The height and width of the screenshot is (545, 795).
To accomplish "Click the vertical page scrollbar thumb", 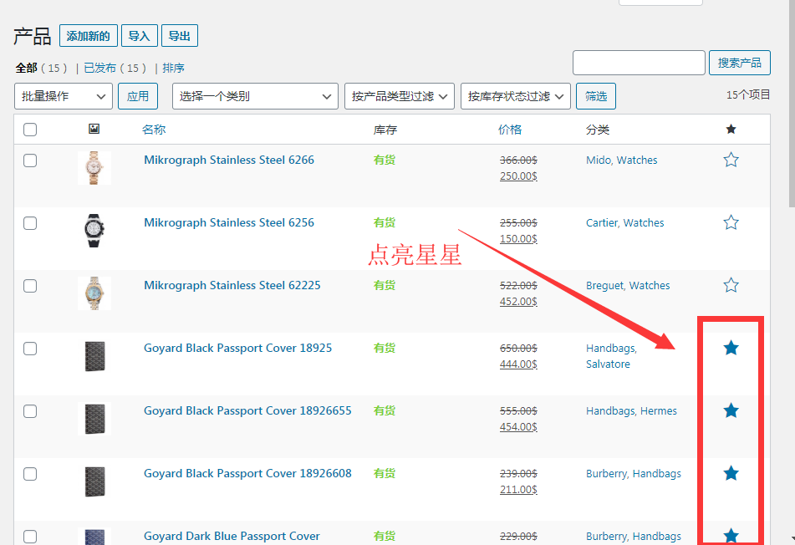I will 792,104.
